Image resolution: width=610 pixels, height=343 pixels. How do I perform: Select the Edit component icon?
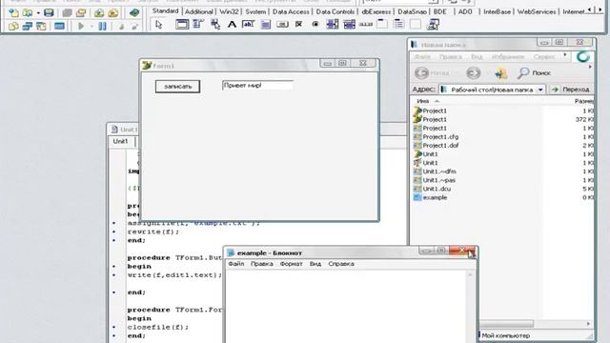248,25
